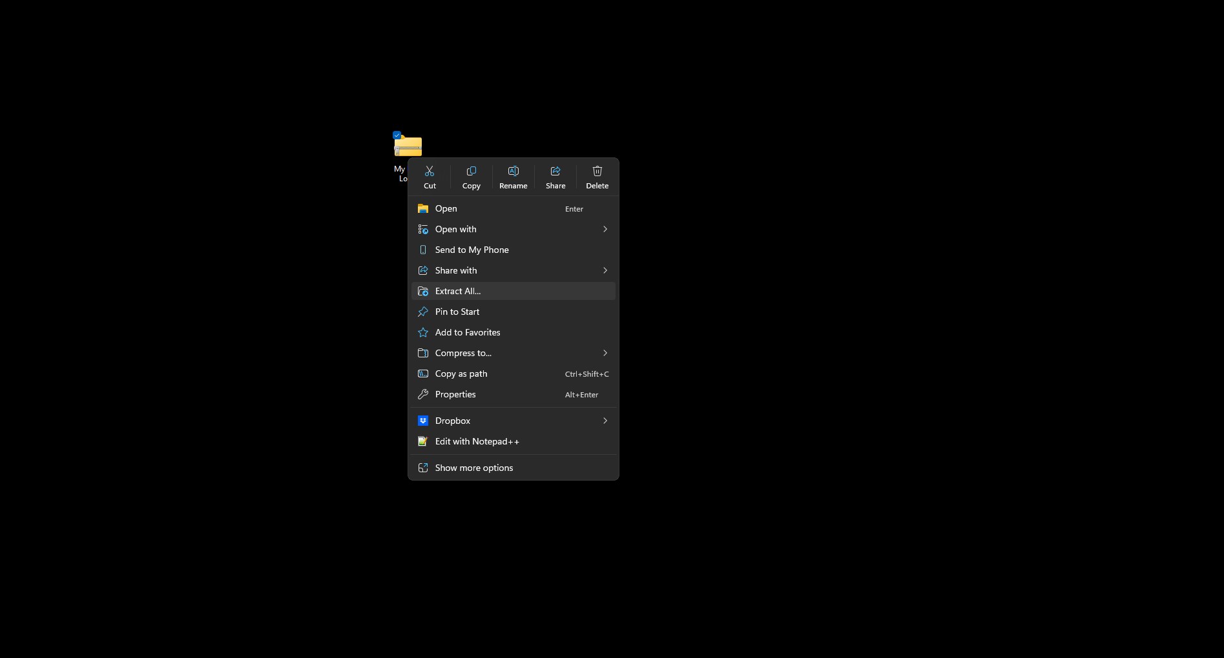Viewport: 1224px width, 658px height.
Task: Select the Delete trash icon
Action: coord(596,170)
